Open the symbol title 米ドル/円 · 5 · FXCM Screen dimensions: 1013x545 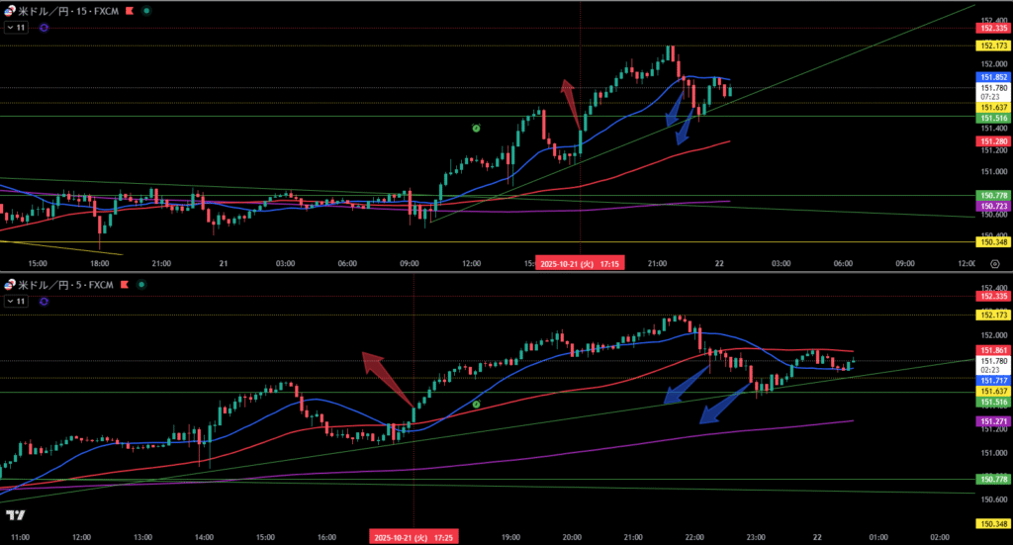pos(65,285)
